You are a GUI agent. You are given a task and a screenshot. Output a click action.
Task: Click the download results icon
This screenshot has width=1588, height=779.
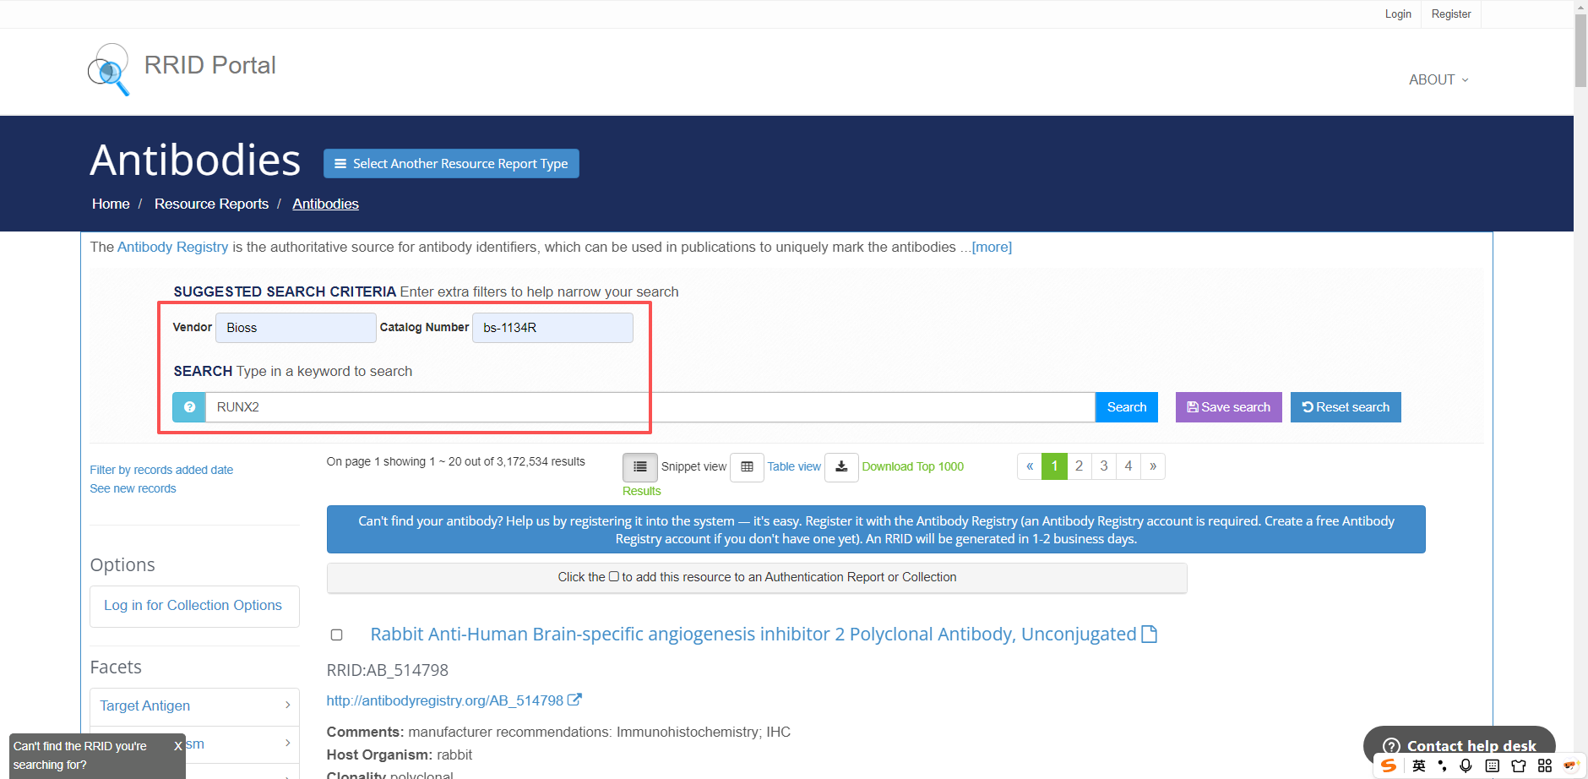pyautogui.click(x=841, y=466)
